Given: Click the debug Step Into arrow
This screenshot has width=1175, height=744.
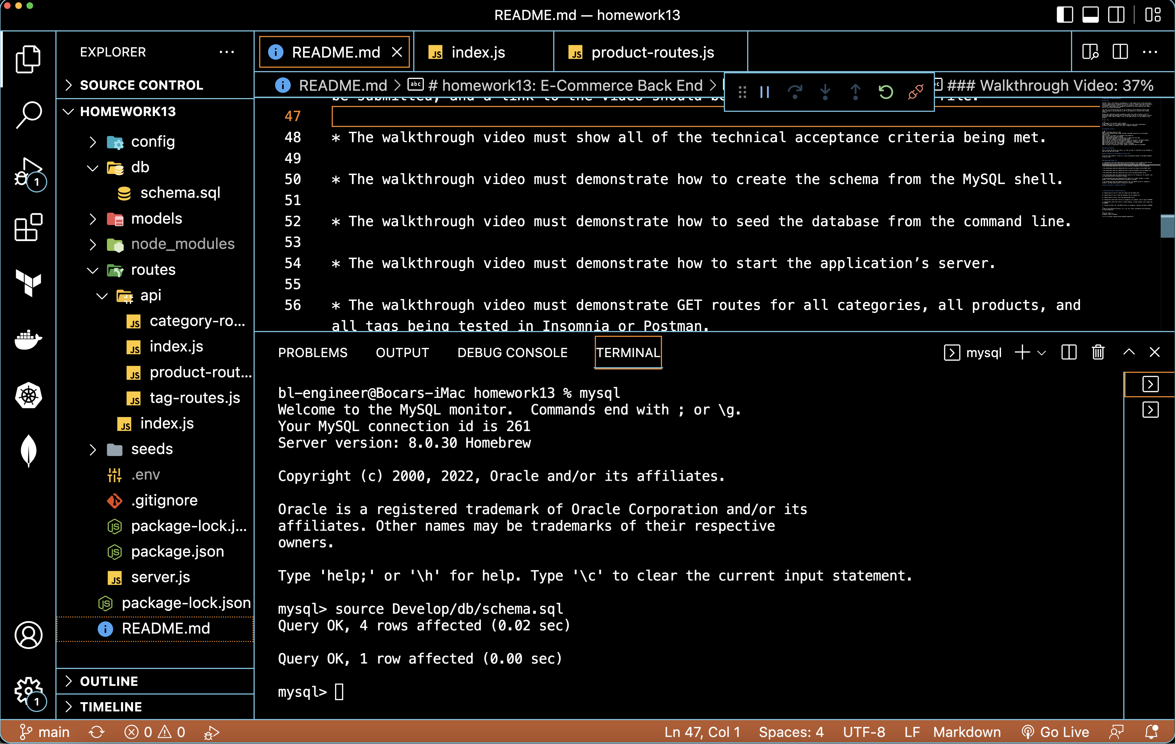Looking at the screenshot, I should pyautogui.click(x=825, y=92).
